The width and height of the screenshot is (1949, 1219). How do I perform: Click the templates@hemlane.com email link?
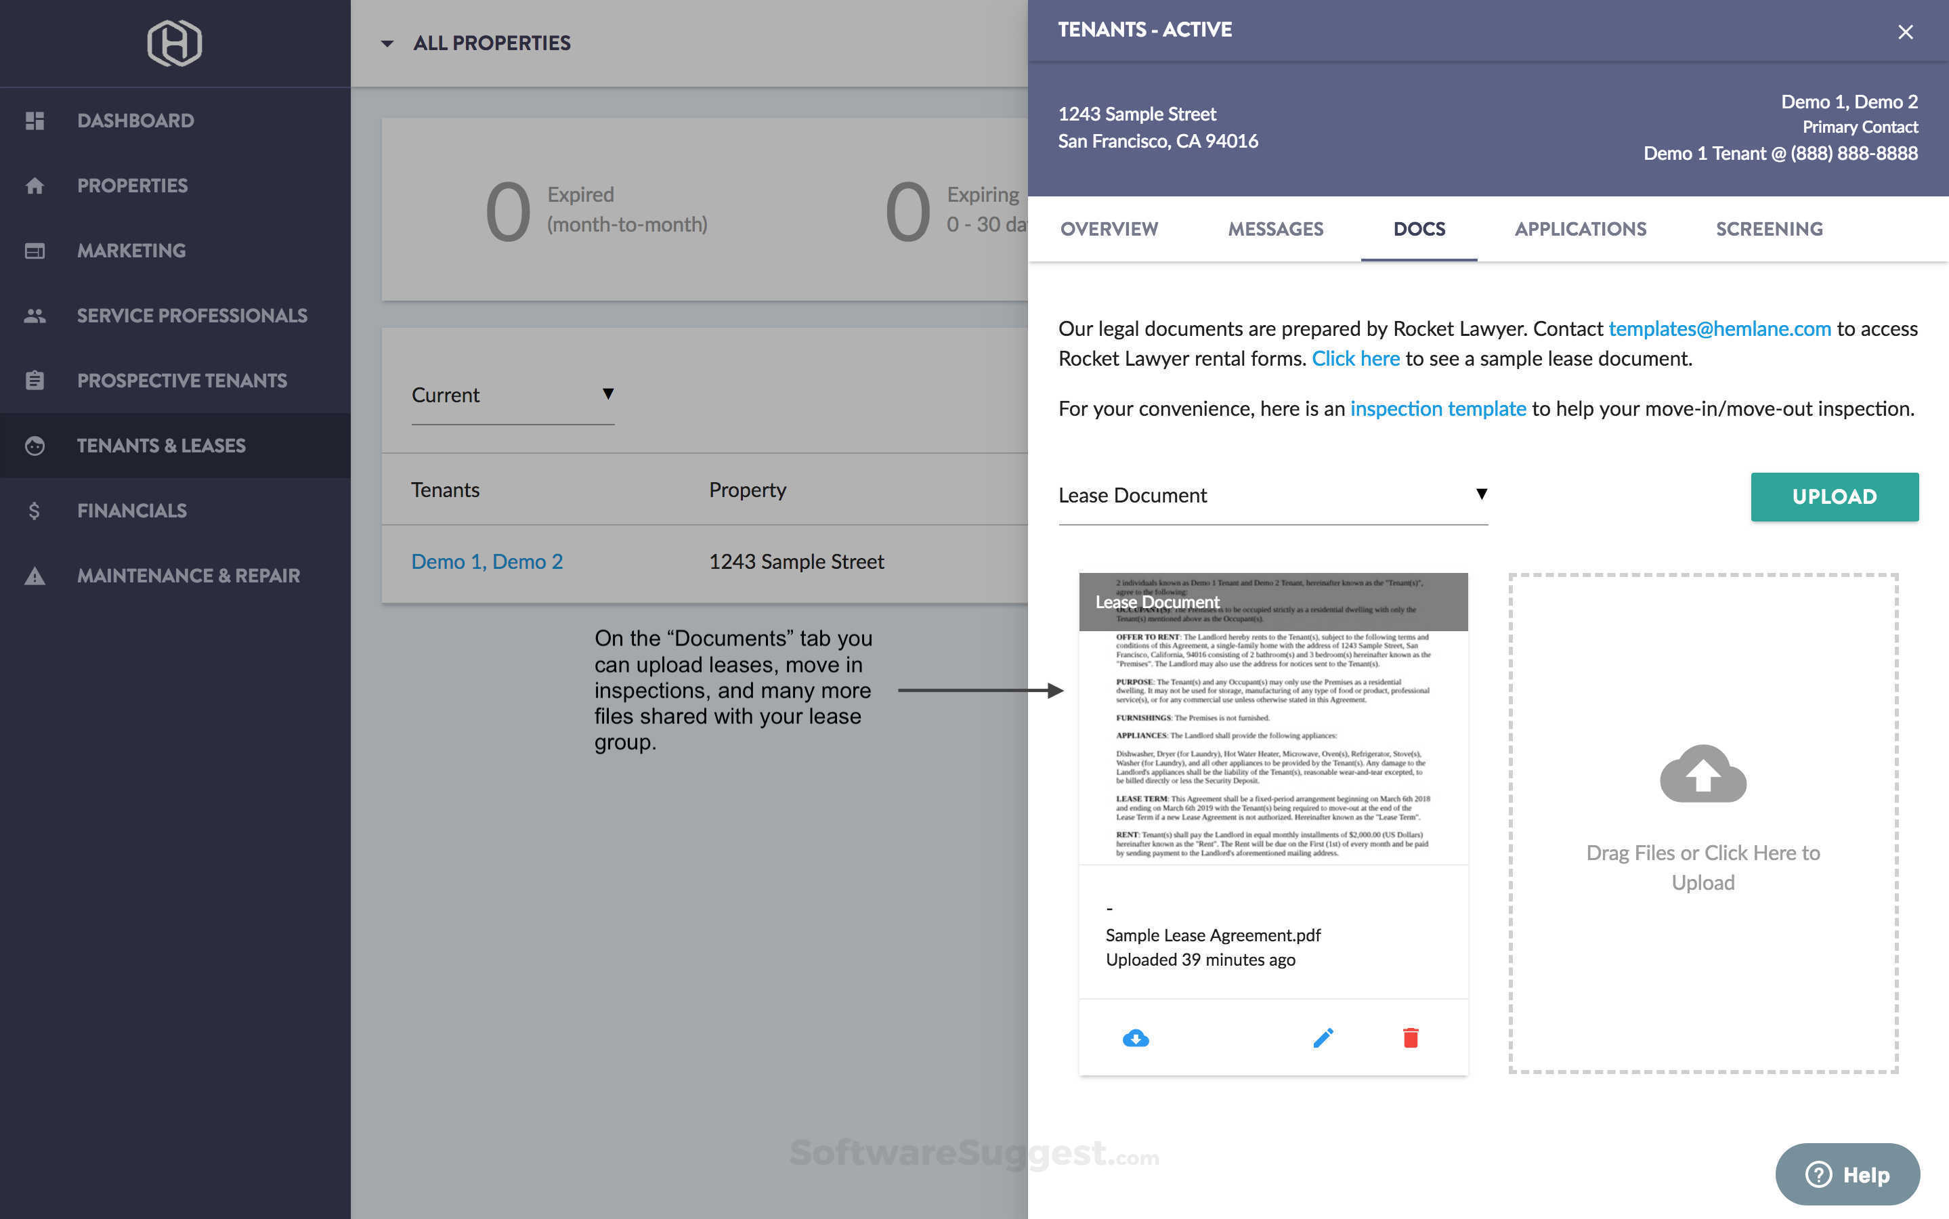tap(1719, 329)
